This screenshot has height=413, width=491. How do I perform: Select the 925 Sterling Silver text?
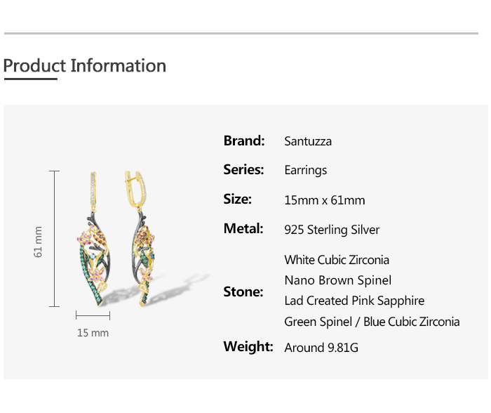pos(332,230)
